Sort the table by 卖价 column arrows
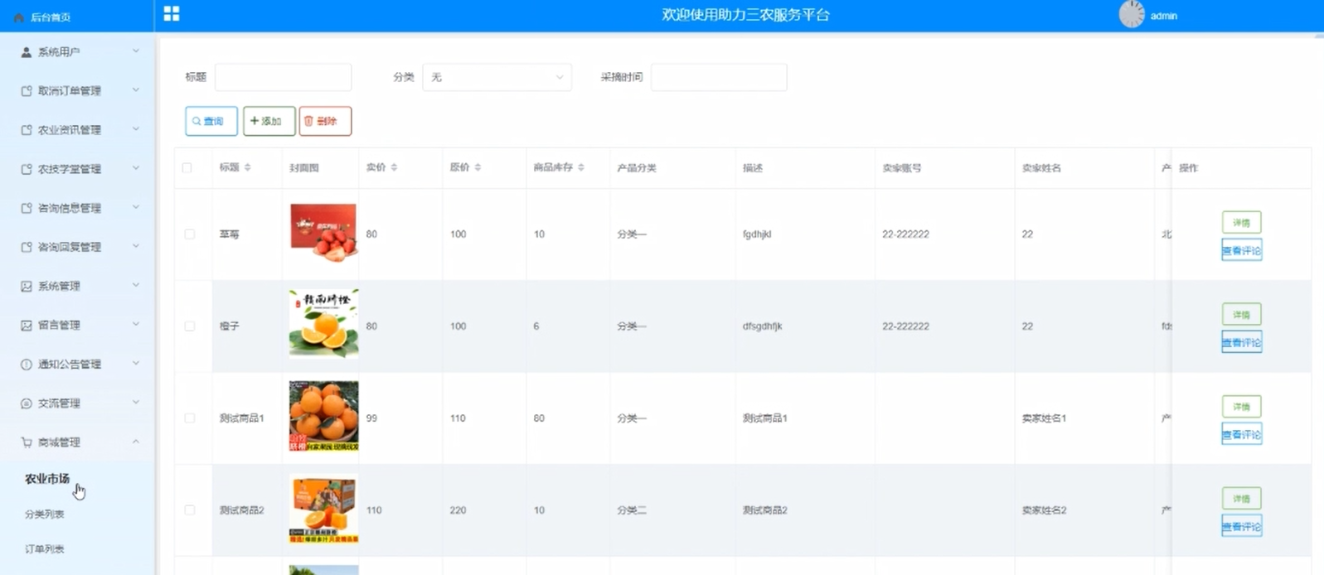 click(x=394, y=167)
